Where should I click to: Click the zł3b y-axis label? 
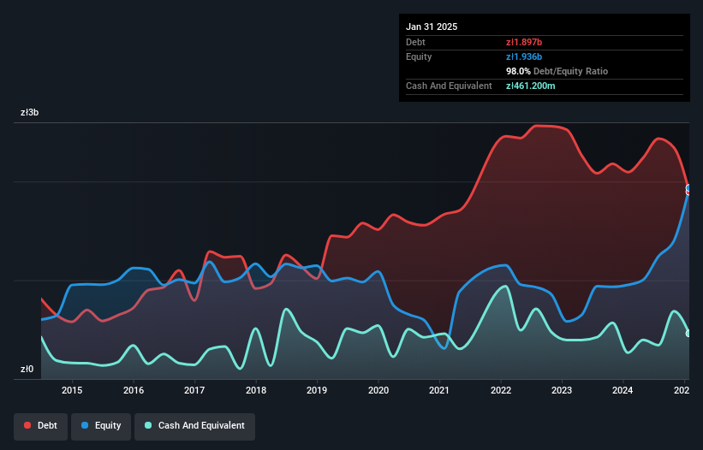click(30, 112)
